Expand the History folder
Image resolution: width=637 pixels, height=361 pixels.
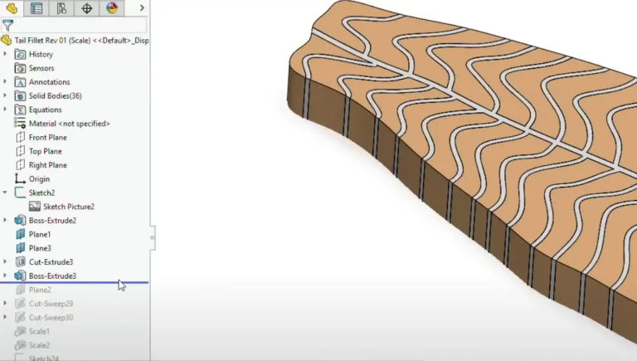click(5, 54)
